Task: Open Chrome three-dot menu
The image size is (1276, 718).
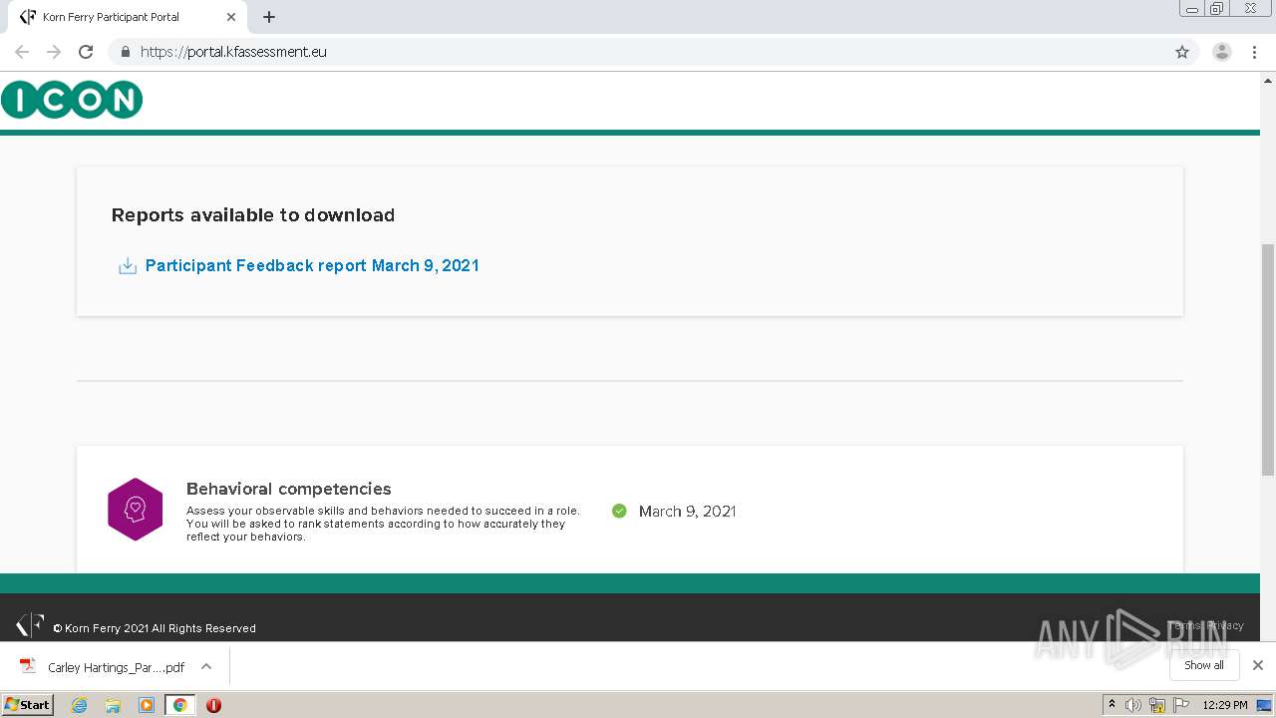Action: click(1254, 52)
